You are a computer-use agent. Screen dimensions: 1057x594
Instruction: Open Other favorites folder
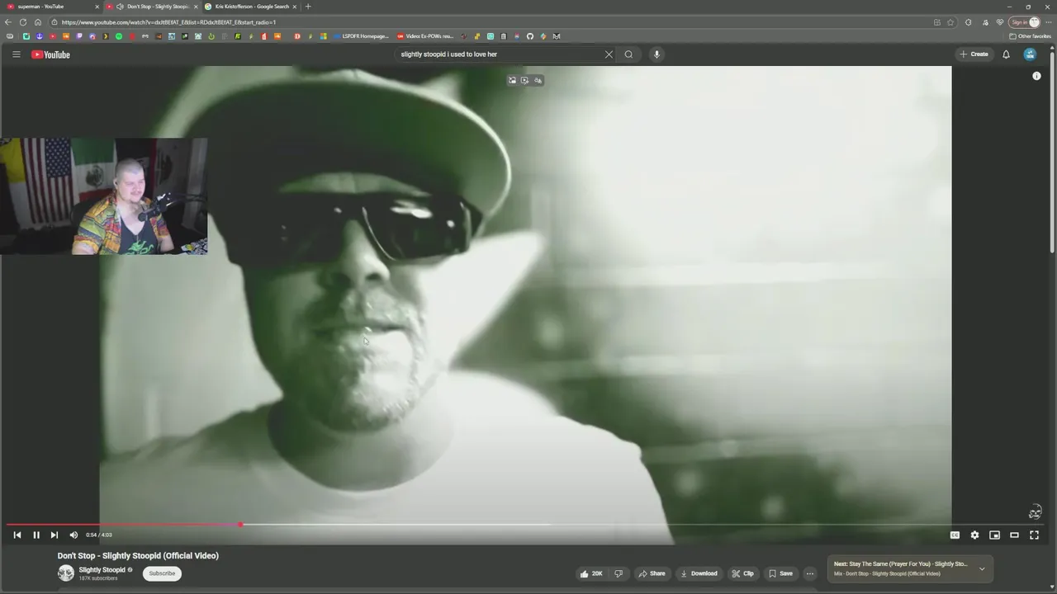pos(1030,36)
